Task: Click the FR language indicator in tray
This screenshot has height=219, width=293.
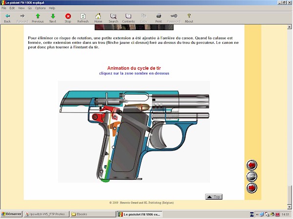Action: 251,214
